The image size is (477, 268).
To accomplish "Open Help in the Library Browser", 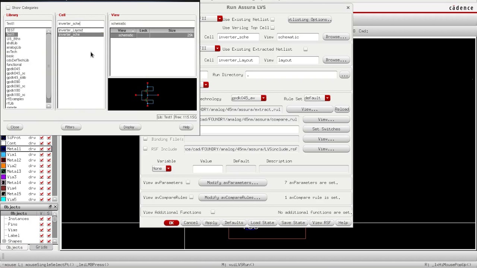I will point(186,127).
